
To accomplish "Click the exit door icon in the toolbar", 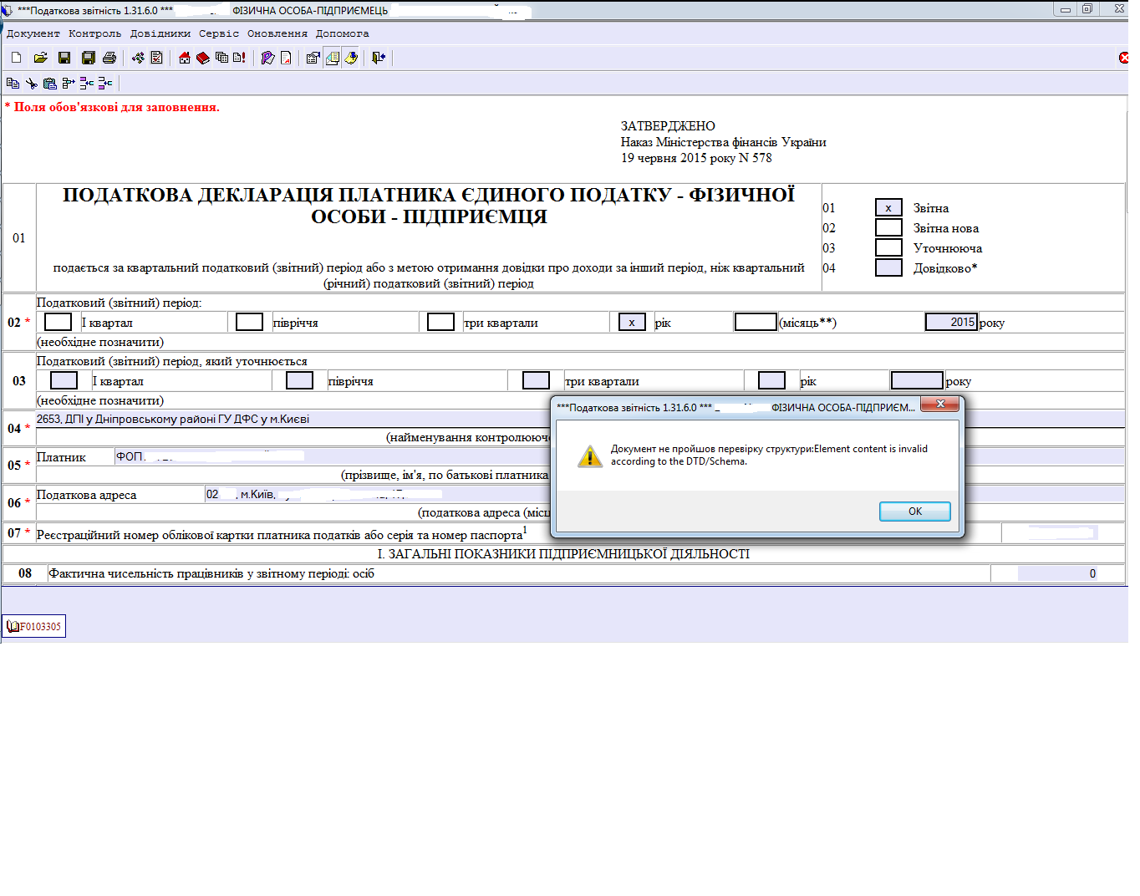I will (x=379, y=58).
